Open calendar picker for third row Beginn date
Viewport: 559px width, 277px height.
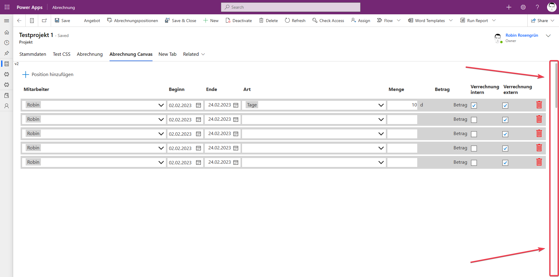click(x=198, y=134)
